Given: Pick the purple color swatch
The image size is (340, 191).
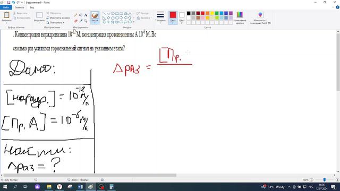Looking at the screenshot, I should (x=231, y=13).
